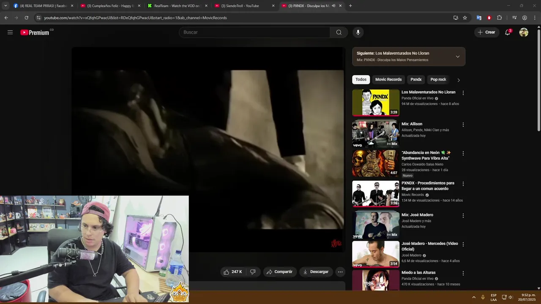Click taskbar microphone tray icon
Image resolution: width=541 pixels, height=304 pixels.
click(483, 297)
